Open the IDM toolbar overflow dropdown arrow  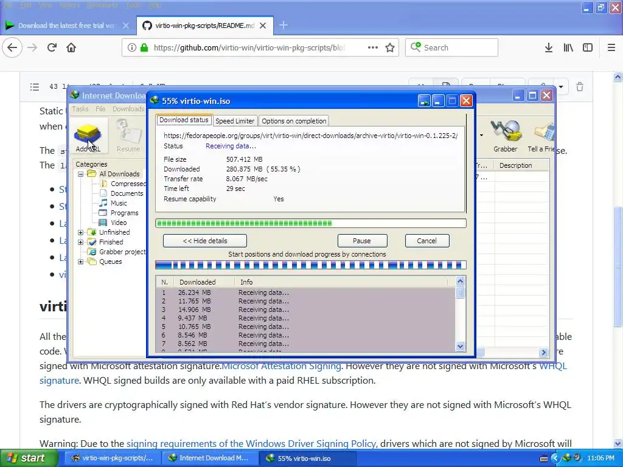[x=481, y=136]
